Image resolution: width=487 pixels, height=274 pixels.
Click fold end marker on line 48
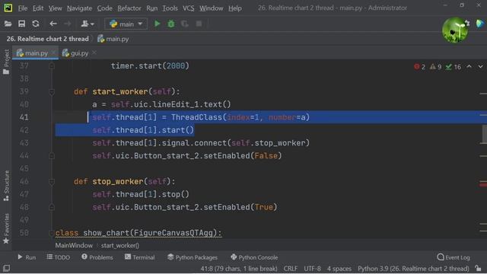52,207
